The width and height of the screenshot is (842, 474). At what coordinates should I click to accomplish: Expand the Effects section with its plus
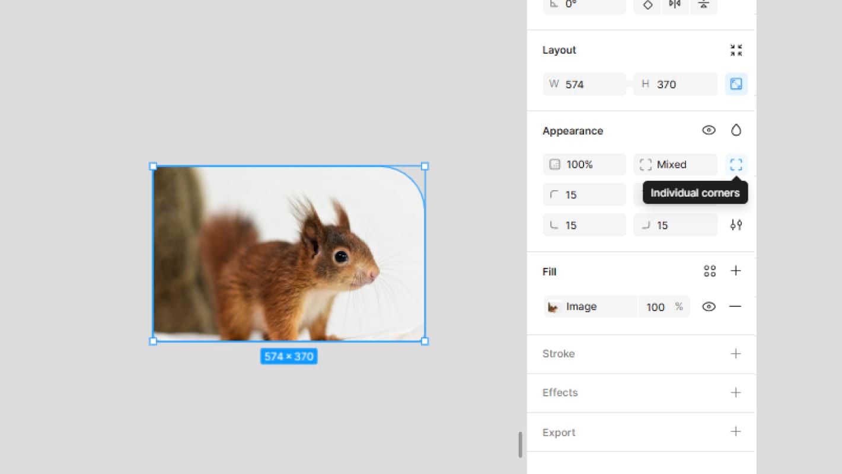(736, 392)
